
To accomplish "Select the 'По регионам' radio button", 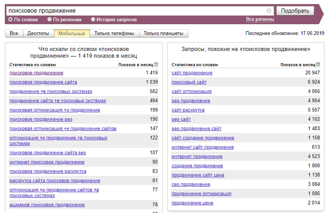I will pyautogui.click(x=50, y=19).
